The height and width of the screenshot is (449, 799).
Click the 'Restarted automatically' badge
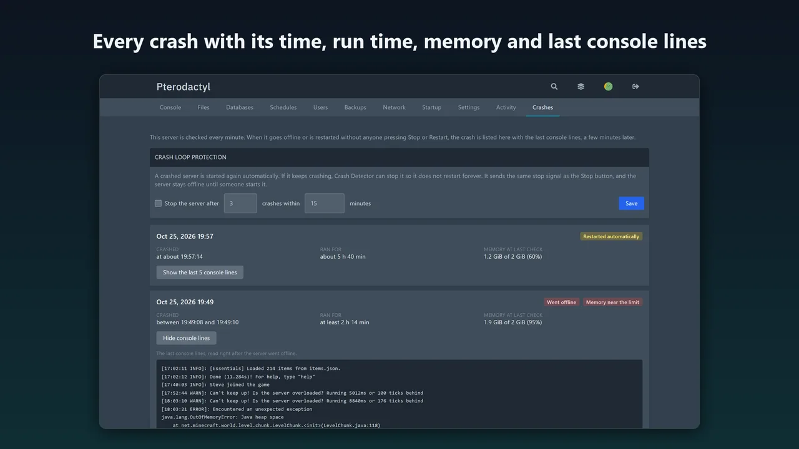[x=611, y=236]
